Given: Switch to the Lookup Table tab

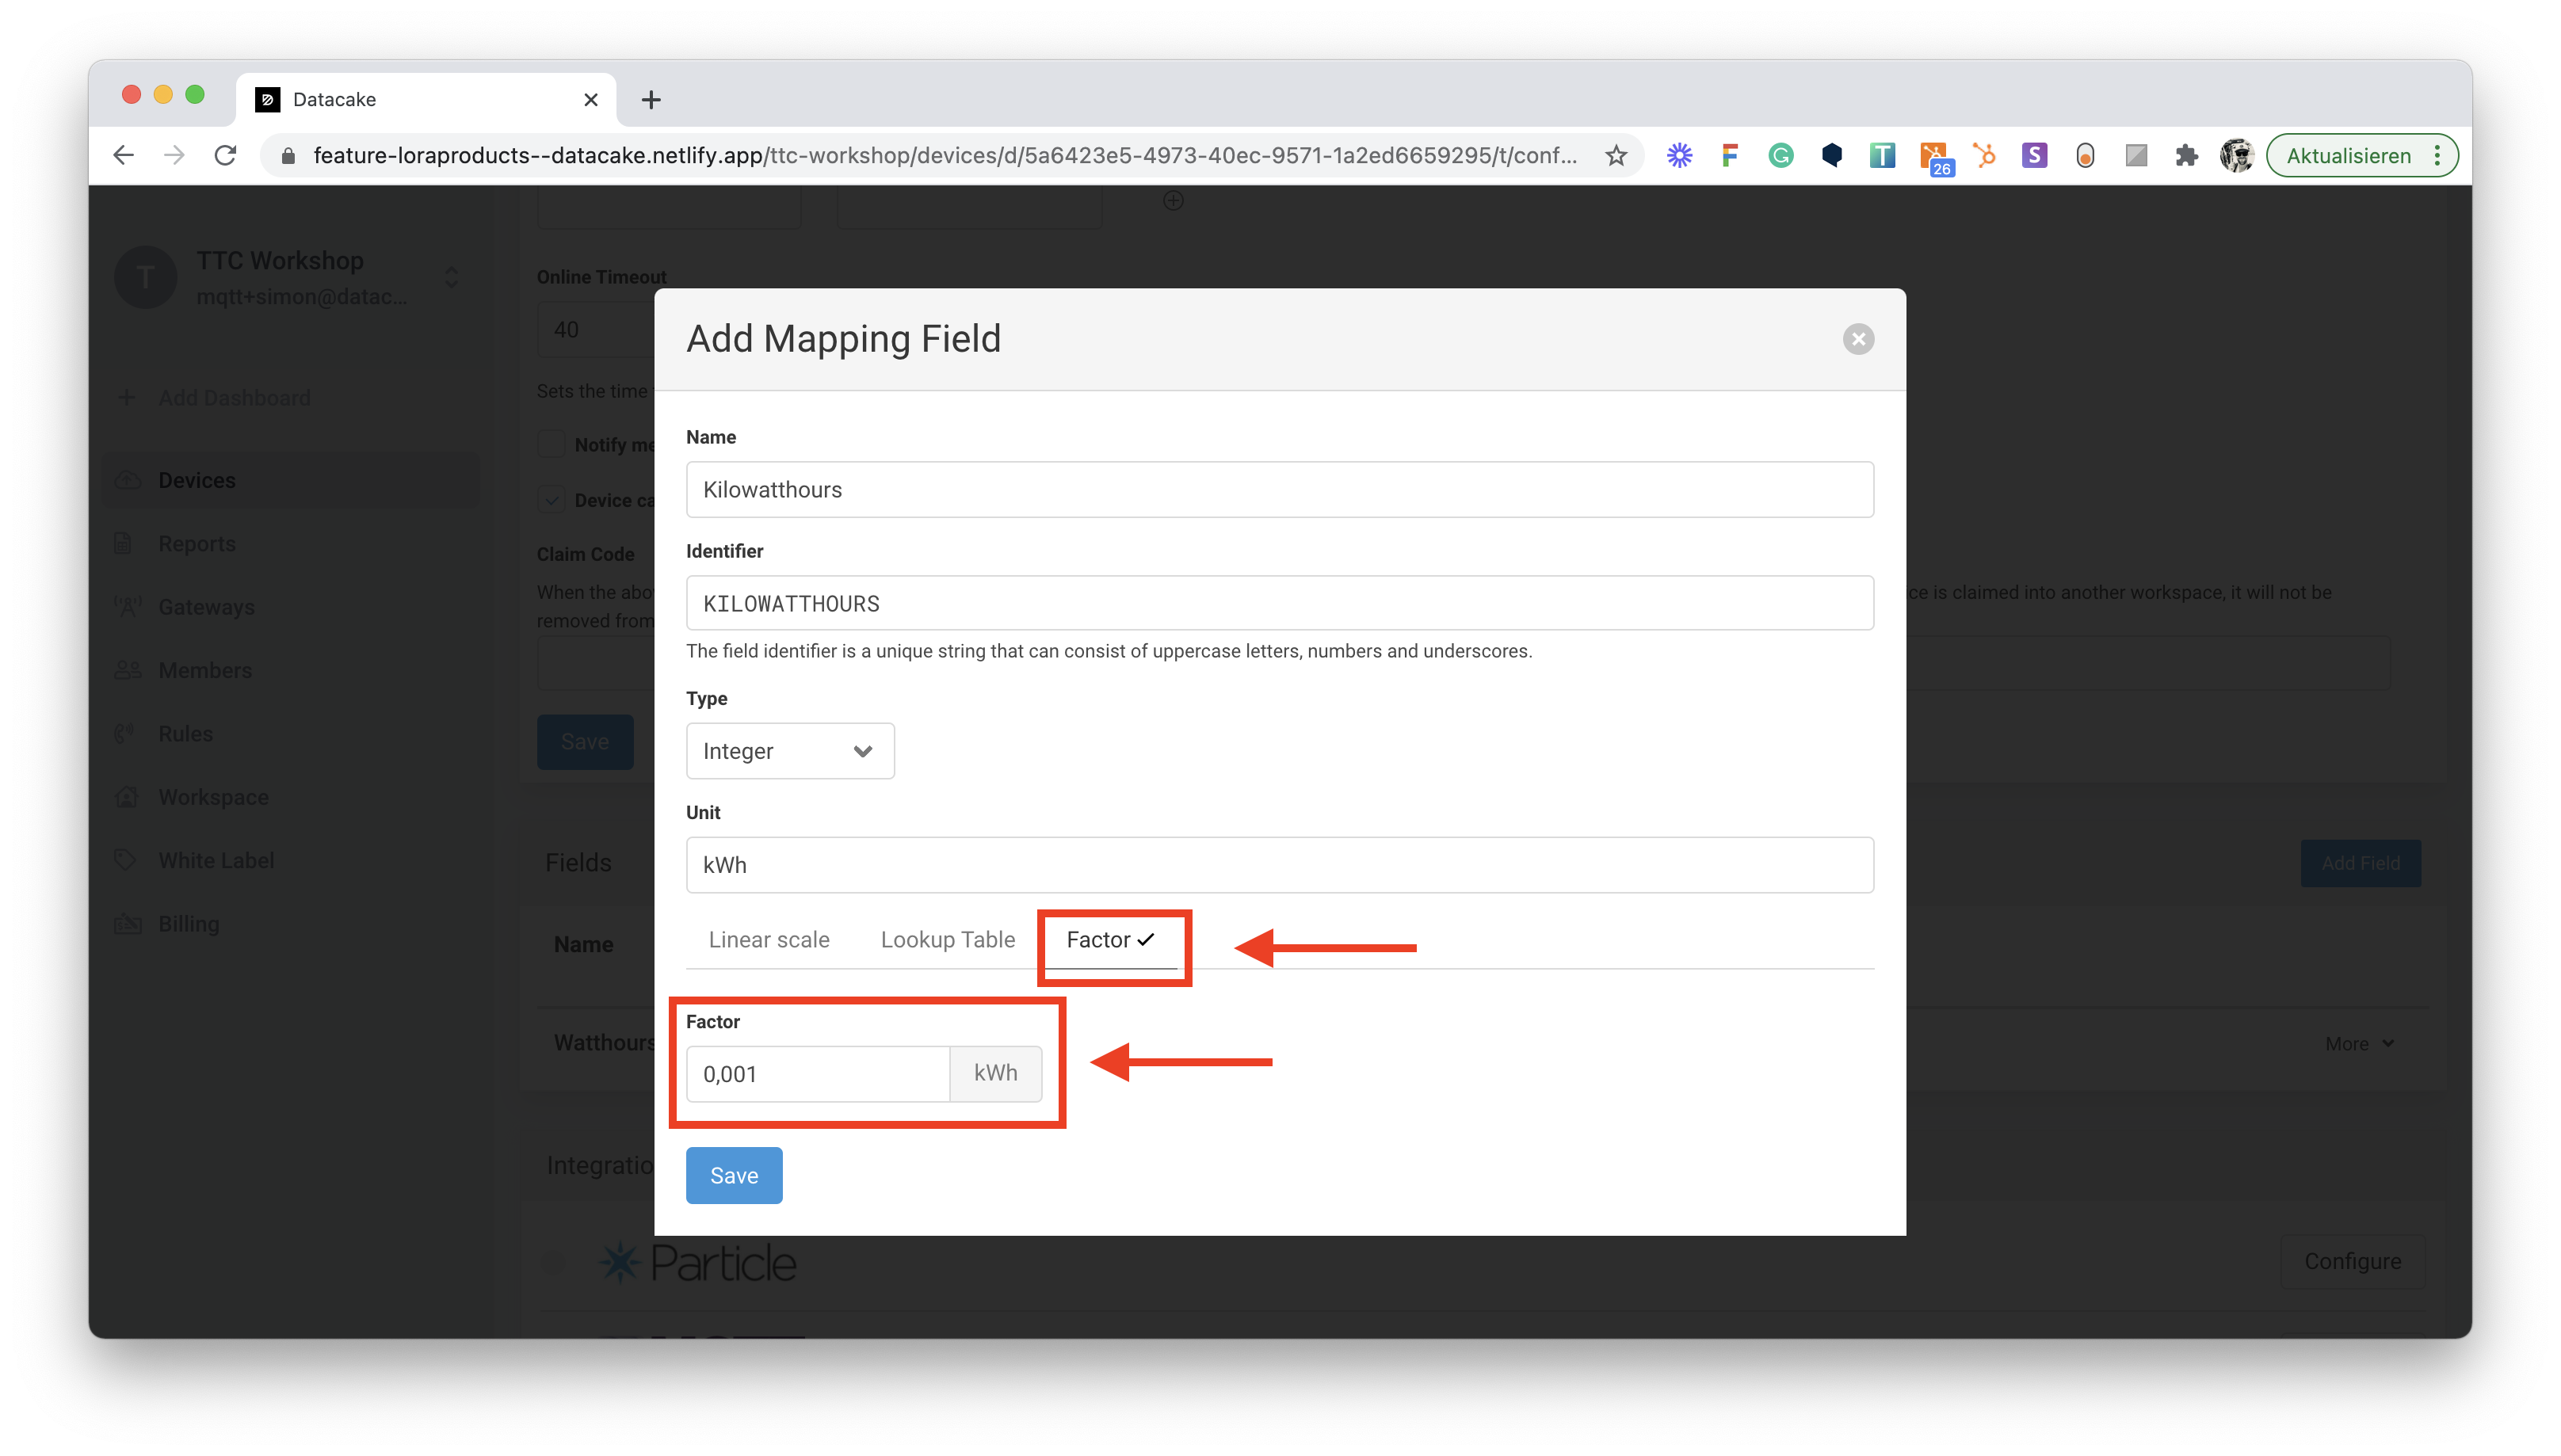Looking at the screenshot, I should point(947,940).
